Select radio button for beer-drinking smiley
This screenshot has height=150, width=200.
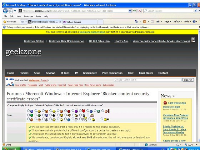pos(102,119)
